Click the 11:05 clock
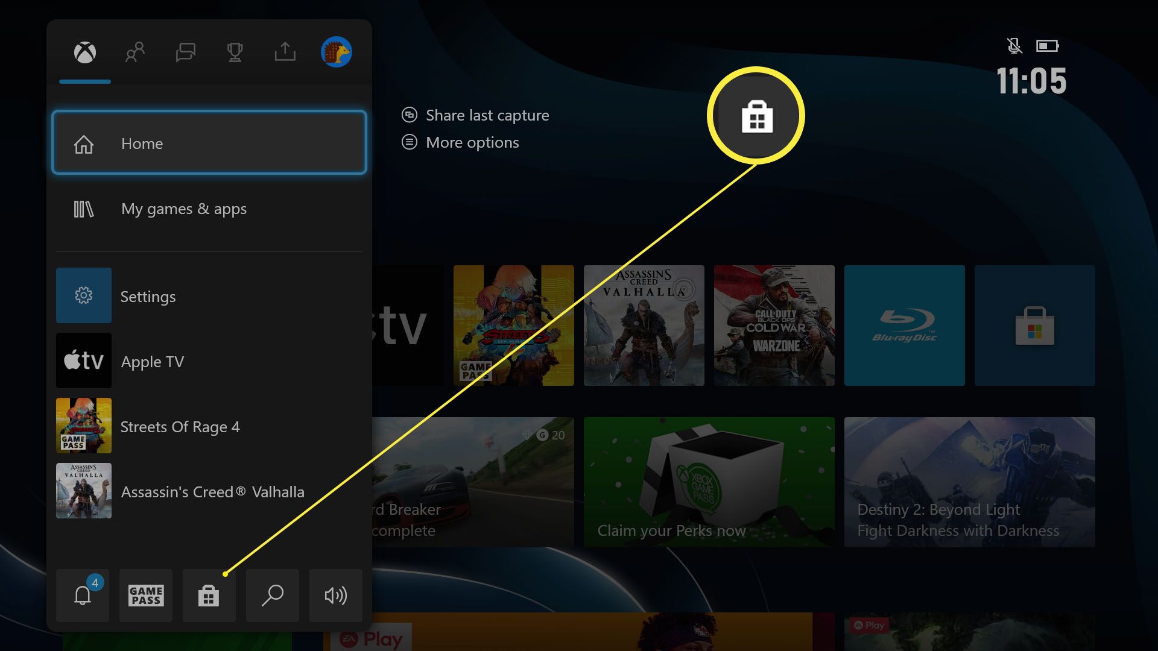Viewport: 1158px width, 651px height. coord(1031,81)
